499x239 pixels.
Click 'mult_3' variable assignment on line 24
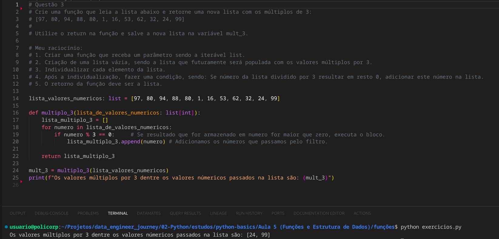tap(38, 170)
